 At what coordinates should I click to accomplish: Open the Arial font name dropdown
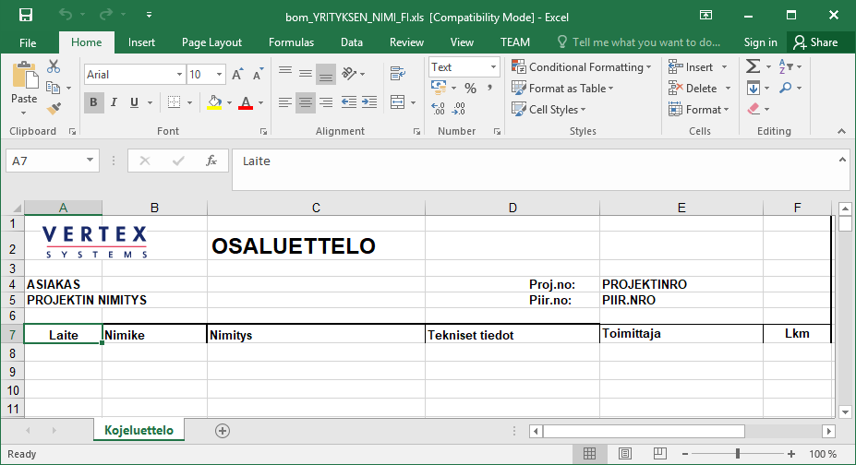coord(179,75)
